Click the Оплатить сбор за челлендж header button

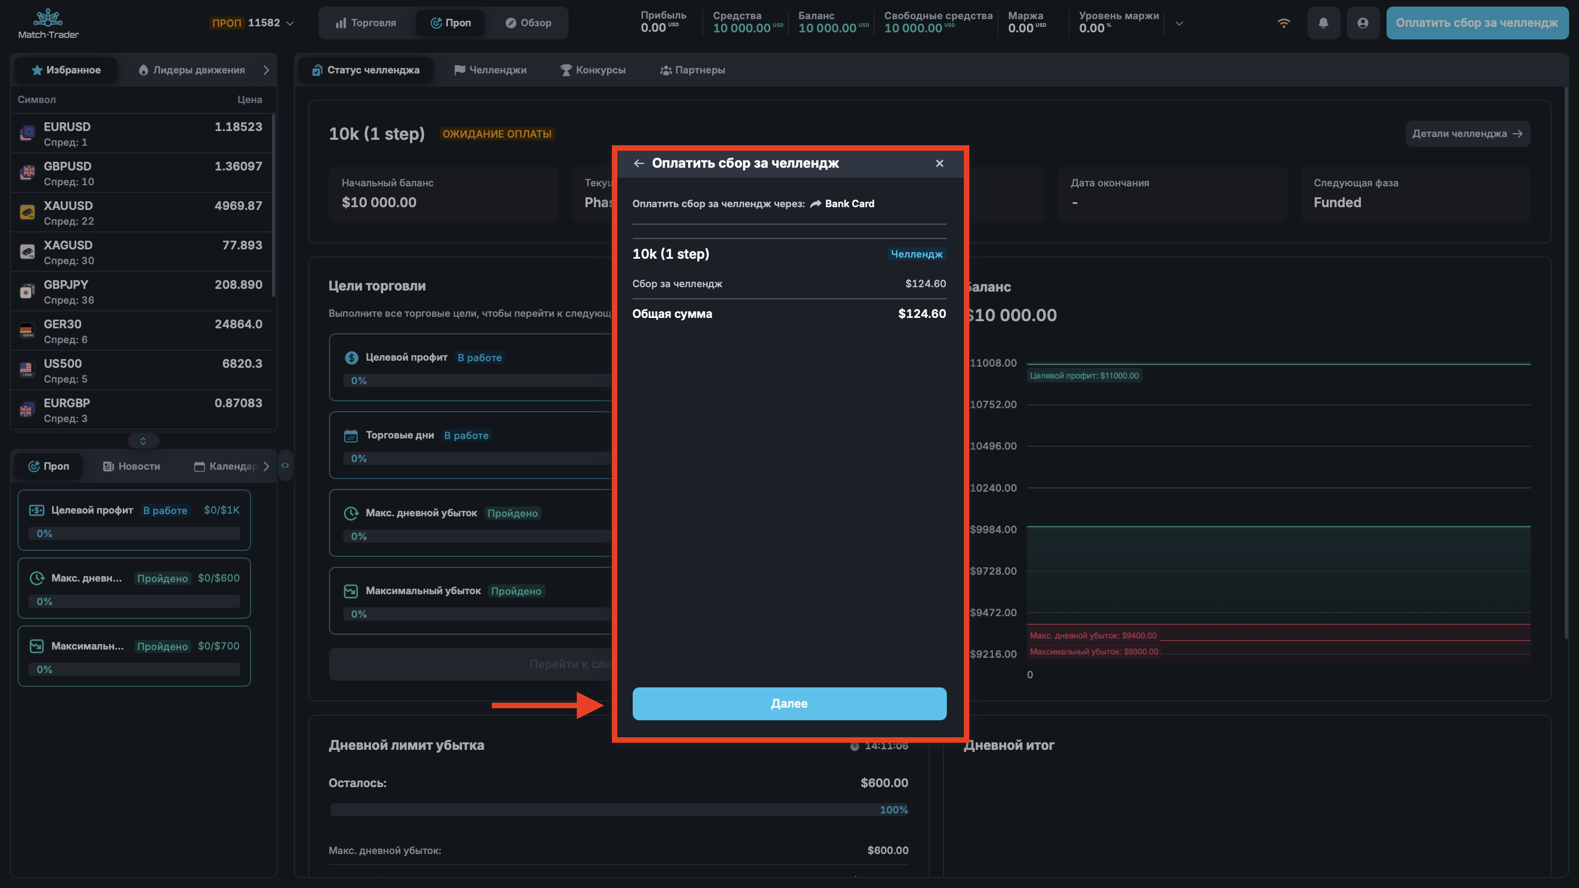click(x=1476, y=23)
